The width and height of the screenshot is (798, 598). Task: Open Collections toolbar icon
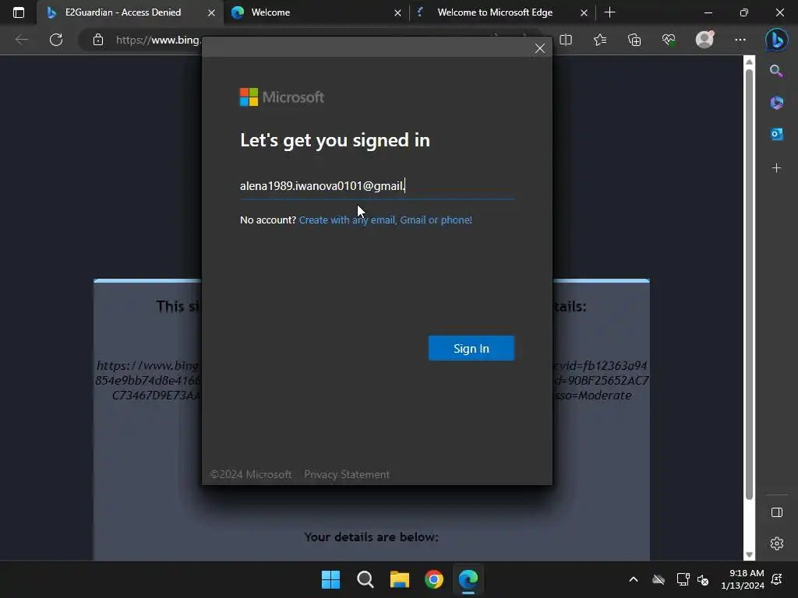pyautogui.click(x=634, y=40)
